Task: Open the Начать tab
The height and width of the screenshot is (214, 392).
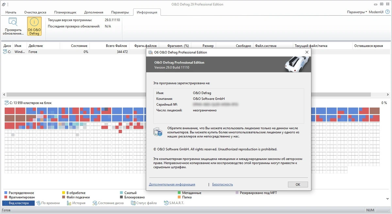Action: [x=11, y=12]
